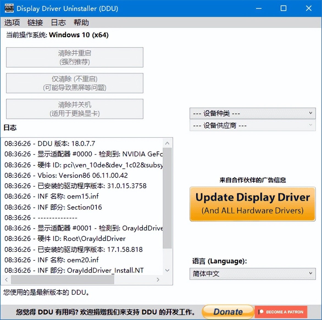Click the horizontal scrollbar right arrow below log
Screen dimensions: 322x320
coord(158,280)
